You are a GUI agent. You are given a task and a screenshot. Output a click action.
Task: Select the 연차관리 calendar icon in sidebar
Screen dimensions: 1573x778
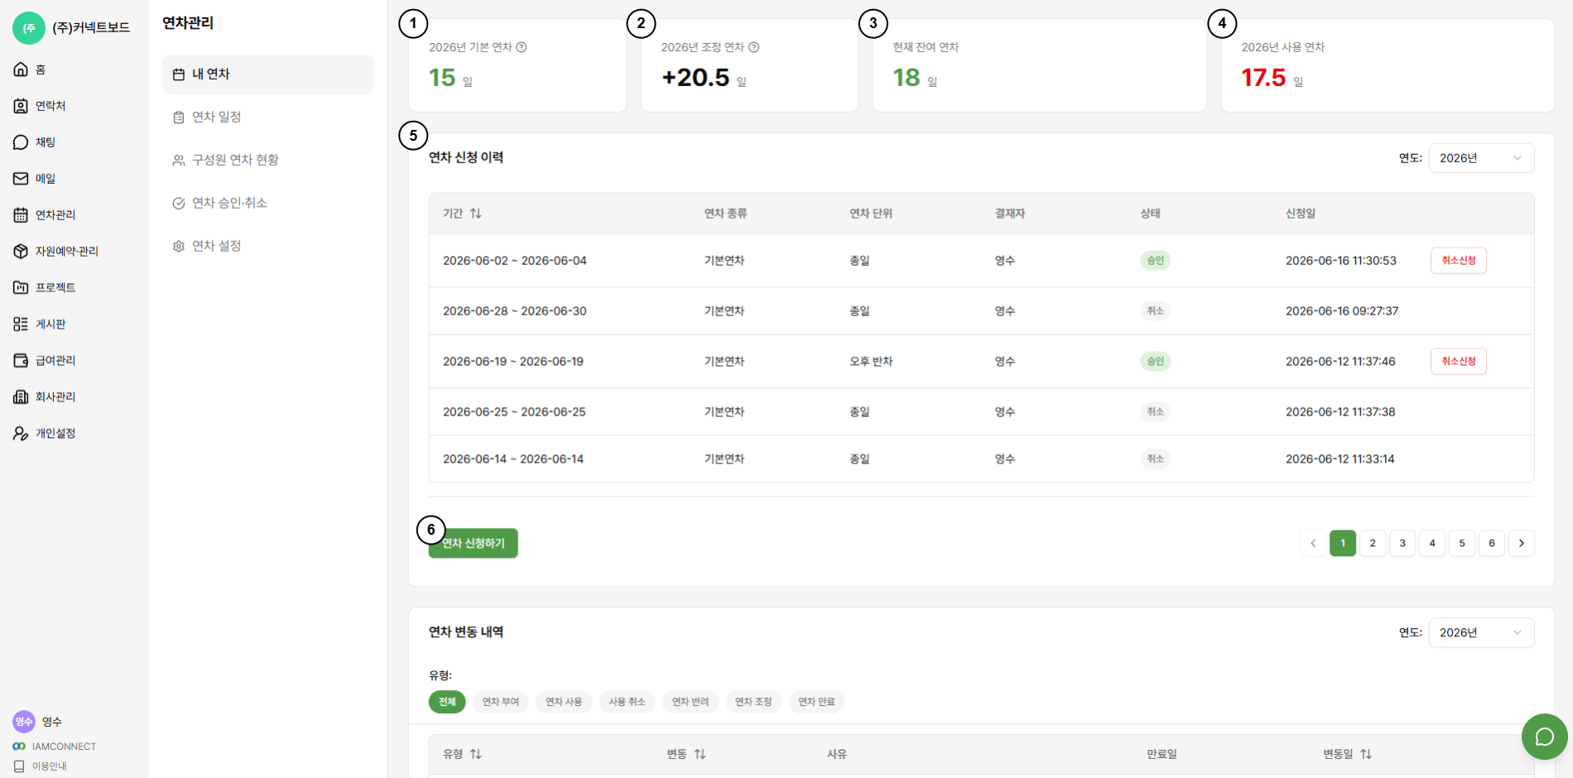point(21,215)
